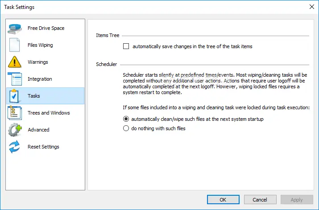Viewport: 319px width, 210px height.
Task: Select the Integration category label
Action: click(x=40, y=79)
